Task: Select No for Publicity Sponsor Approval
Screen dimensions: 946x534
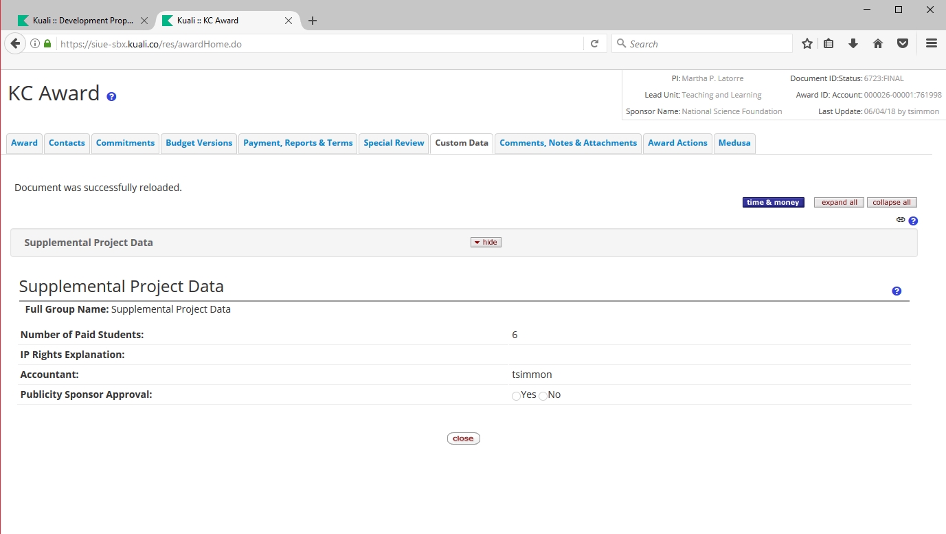Action: 543,396
